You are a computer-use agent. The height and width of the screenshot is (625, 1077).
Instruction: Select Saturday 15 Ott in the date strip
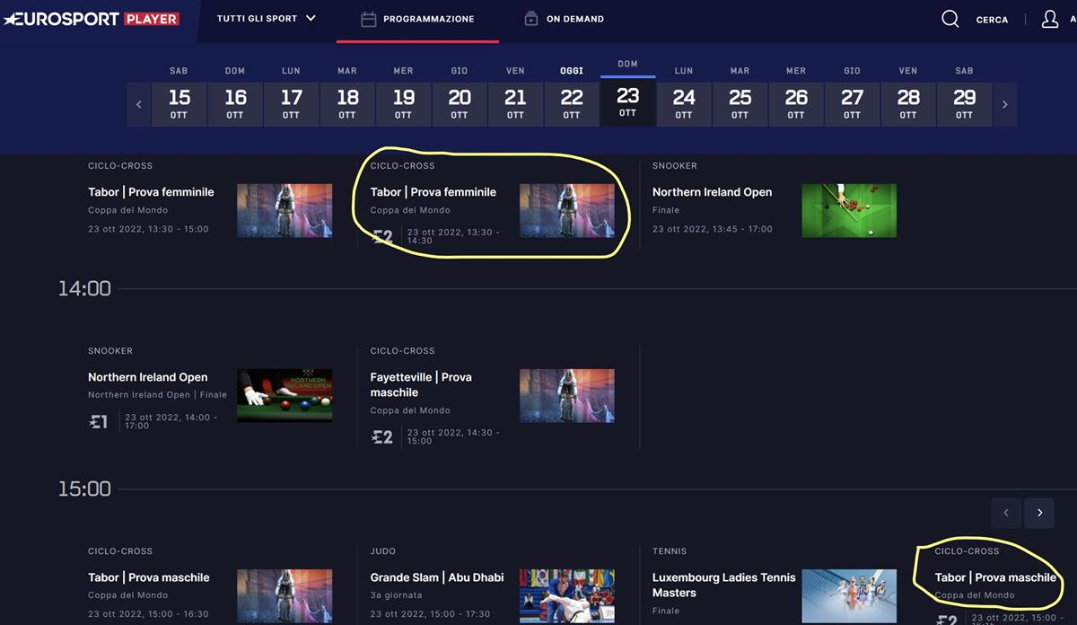[x=179, y=104]
